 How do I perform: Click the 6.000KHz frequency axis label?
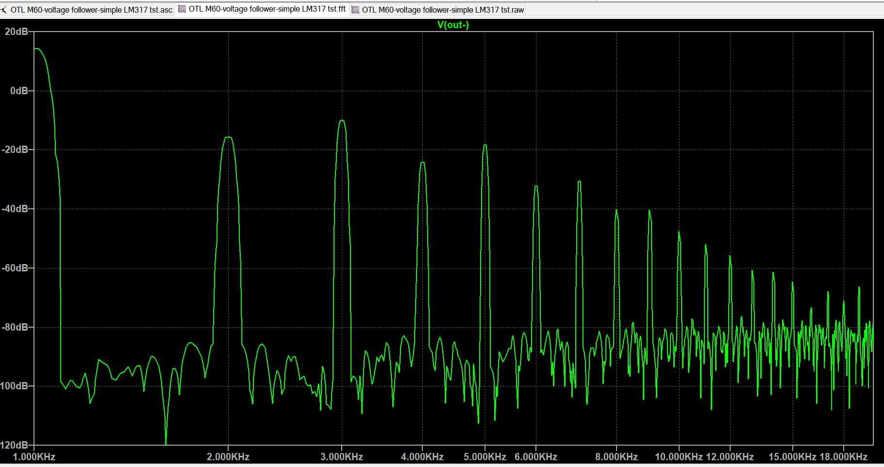tap(536, 457)
